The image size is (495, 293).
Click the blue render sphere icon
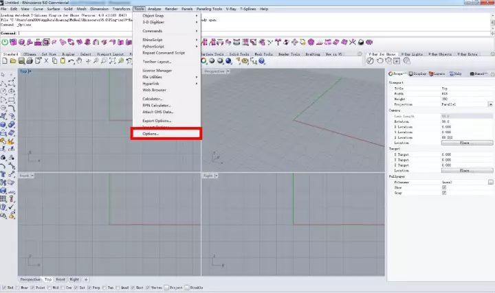[228, 61]
